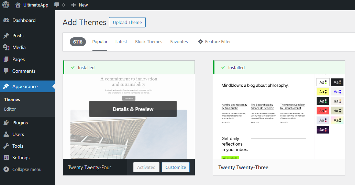355x185 pixels.
Task: Click the Appearance paintbrush icon
Action: 6,86
